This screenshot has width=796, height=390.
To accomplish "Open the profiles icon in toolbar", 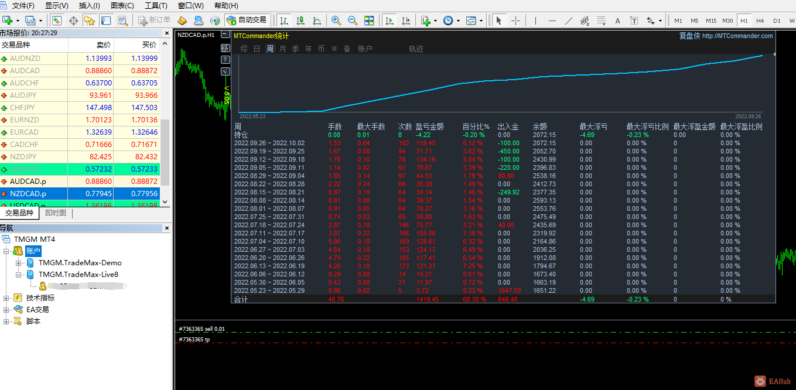I will 30,20.
